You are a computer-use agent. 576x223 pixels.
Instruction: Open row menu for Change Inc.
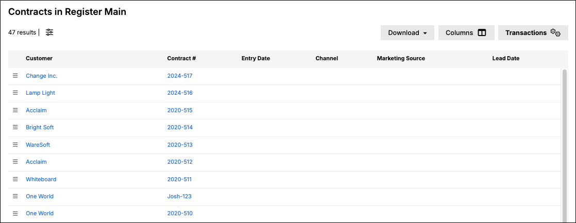coord(15,76)
